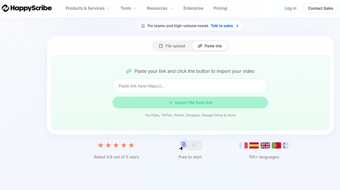The height and width of the screenshot is (190, 340).
Task: Click the green link icon beside the paste instructions
Action: click(129, 71)
